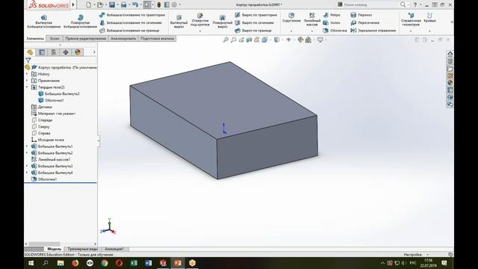
Task: Open Трехмерные виды bottom tab
Action: pos(83,249)
